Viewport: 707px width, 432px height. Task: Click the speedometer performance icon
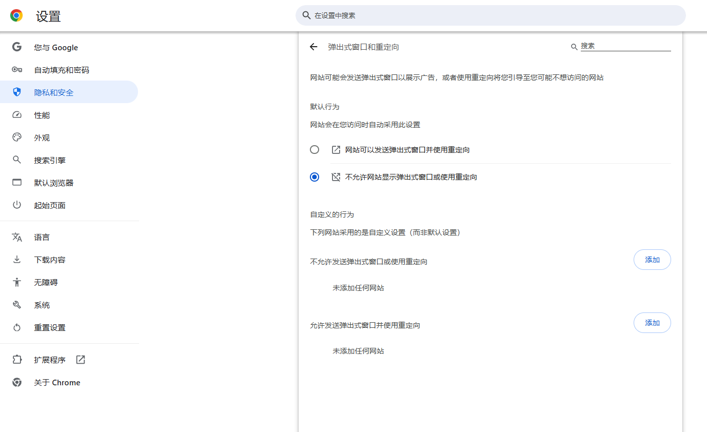coord(17,115)
